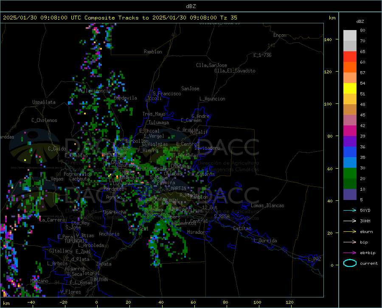
Task: Click the 'Campamentos' map label
Action: (x=183, y=223)
